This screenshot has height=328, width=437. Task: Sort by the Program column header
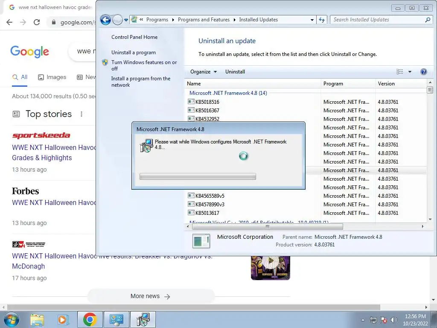348,84
